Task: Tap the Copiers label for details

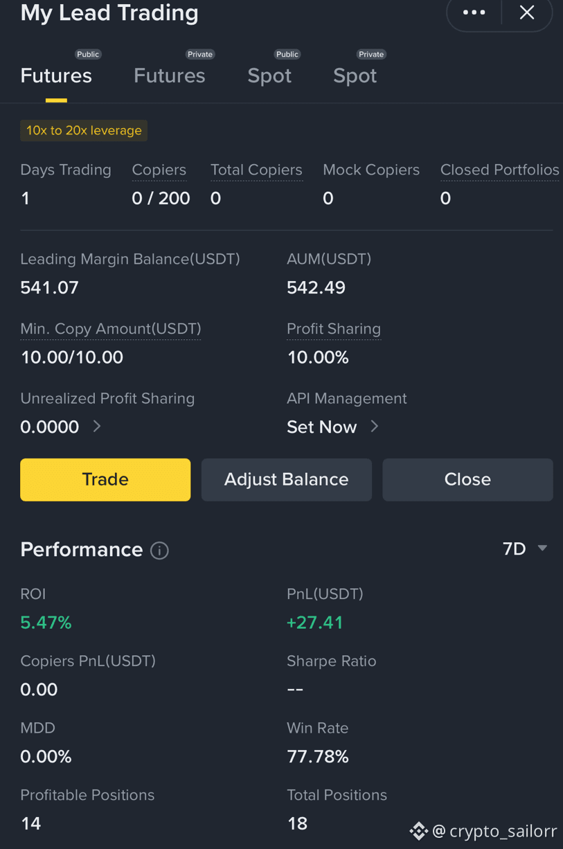Action: 159,170
